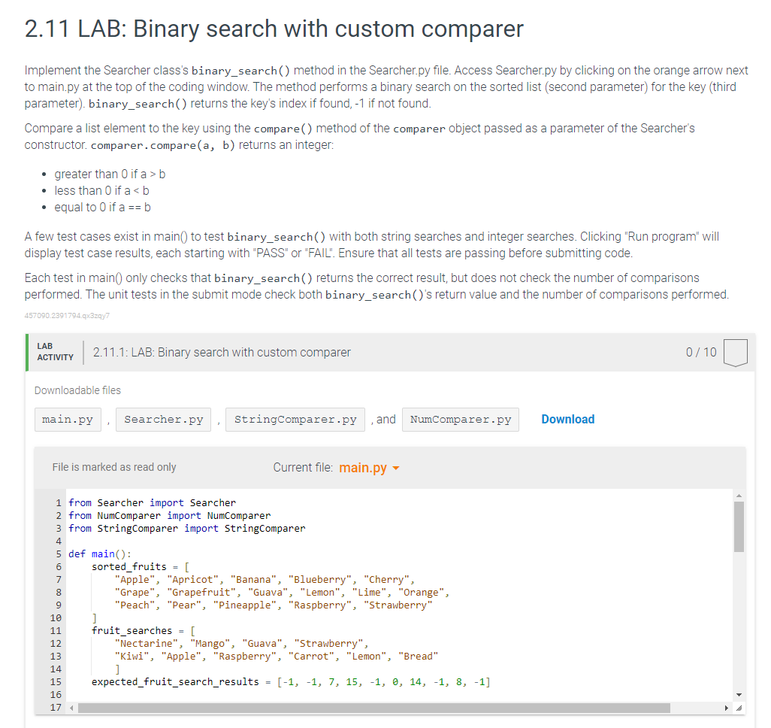This screenshot has width=771, height=728.
Task: Click the vertical scrollbar thumb in editor
Action: [x=739, y=526]
